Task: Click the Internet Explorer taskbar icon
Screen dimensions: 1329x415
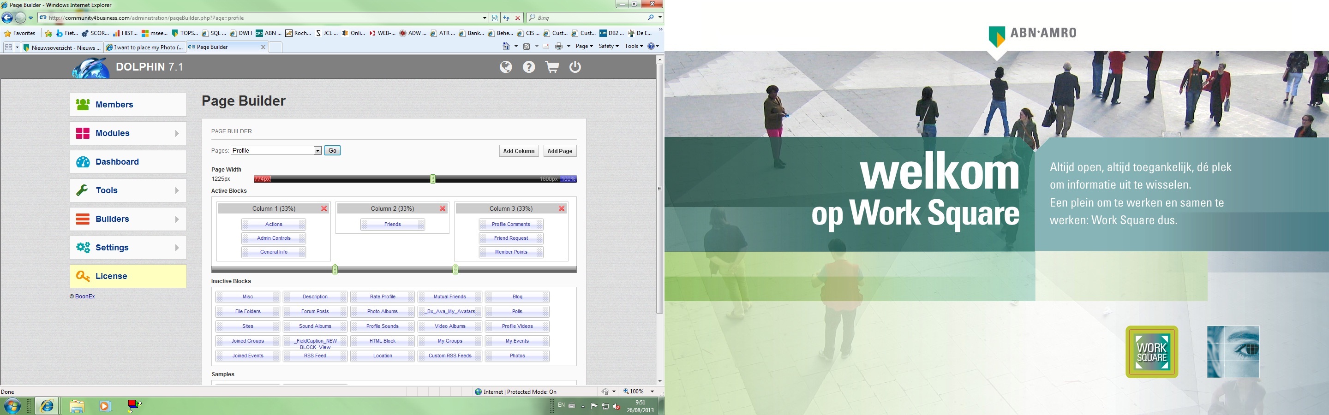Action: 48,406
